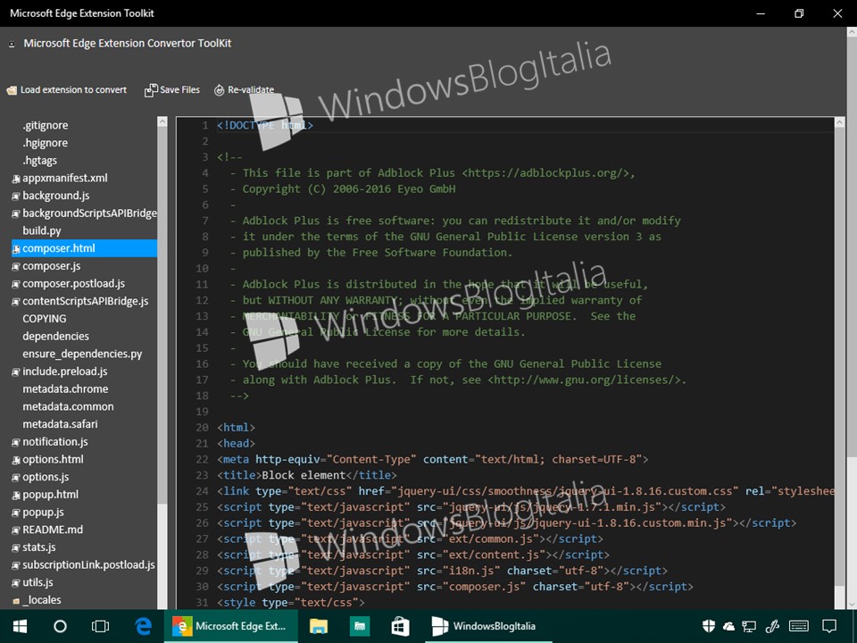Open File Explorer from the taskbar
The image size is (857, 643).
pyautogui.click(x=318, y=626)
